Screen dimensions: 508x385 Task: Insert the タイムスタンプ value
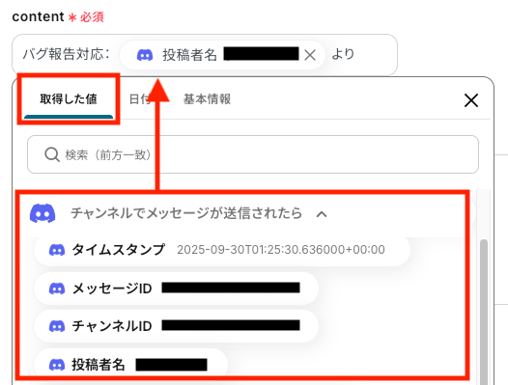(x=222, y=250)
